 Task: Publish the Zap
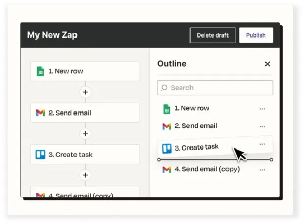256,35
